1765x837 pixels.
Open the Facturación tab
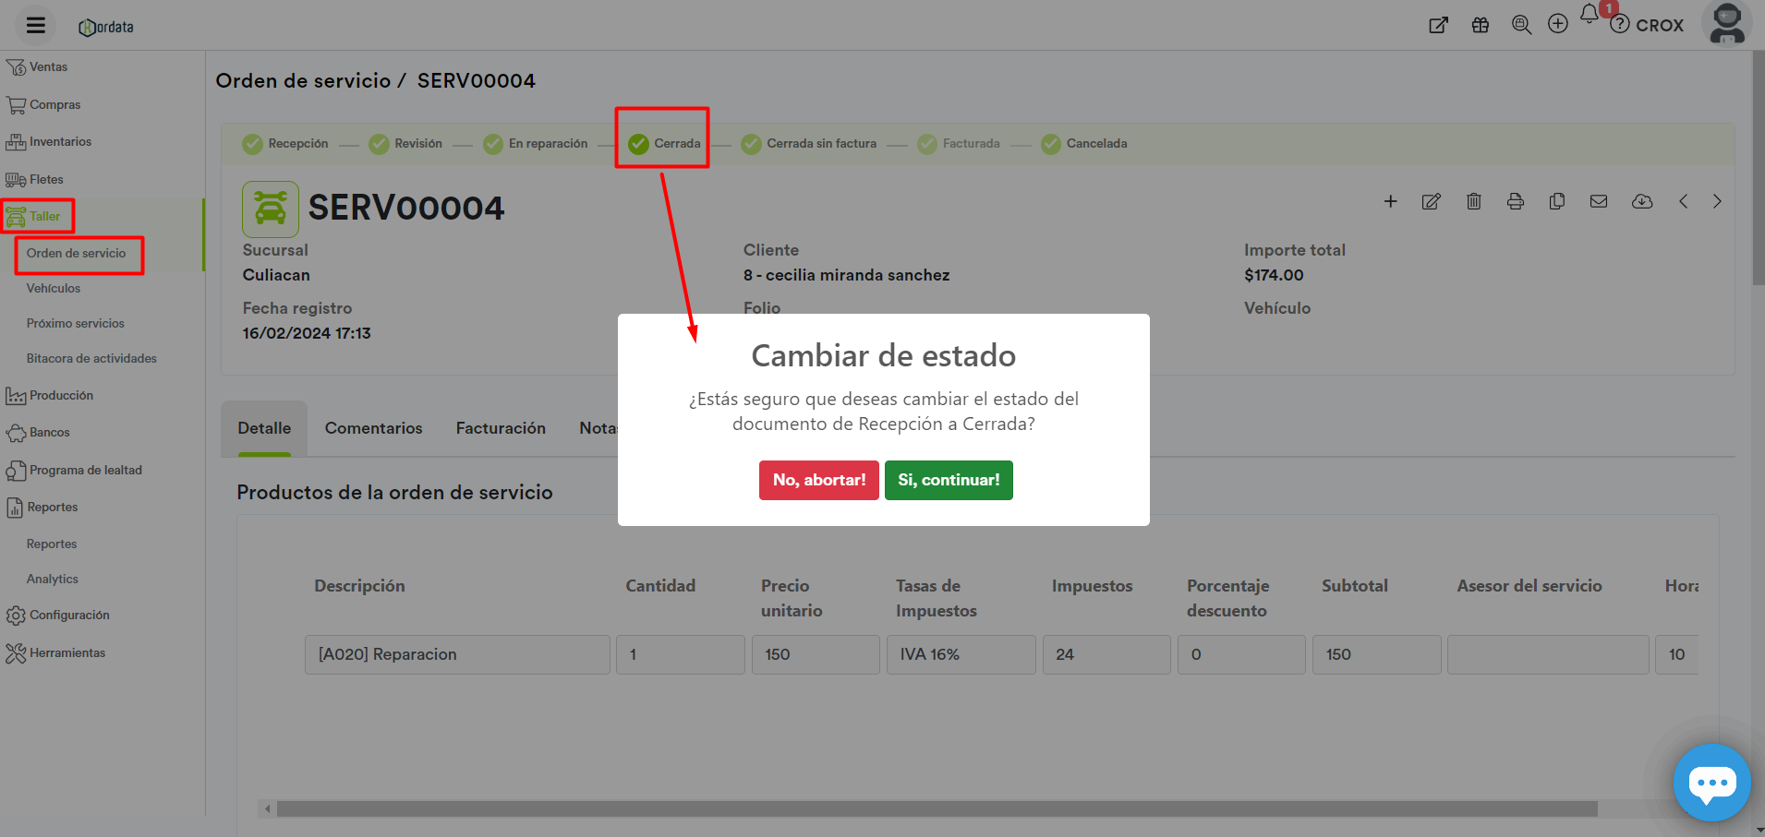pyautogui.click(x=501, y=428)
